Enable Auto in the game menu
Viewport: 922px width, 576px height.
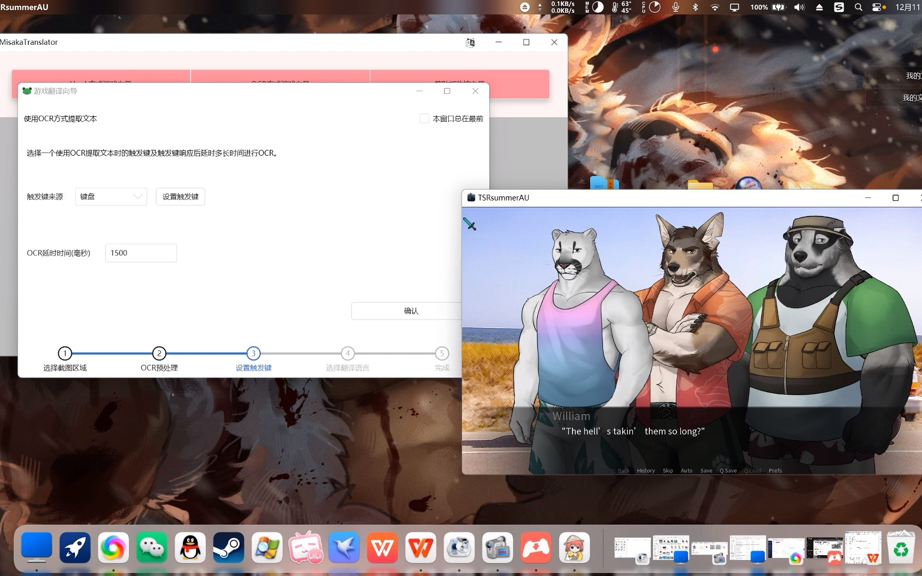[x=687, y=470]
